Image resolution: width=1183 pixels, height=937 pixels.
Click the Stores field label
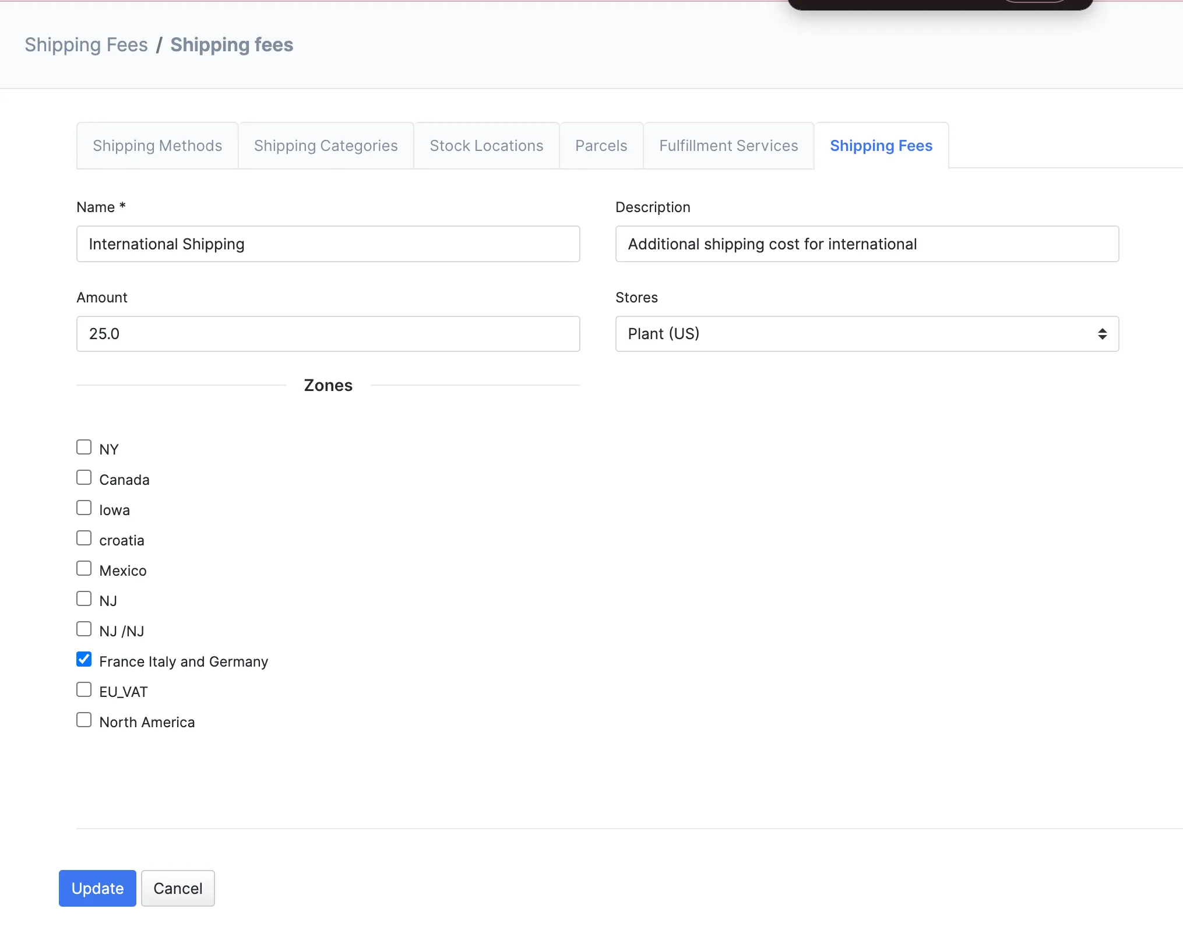[636, 297]
